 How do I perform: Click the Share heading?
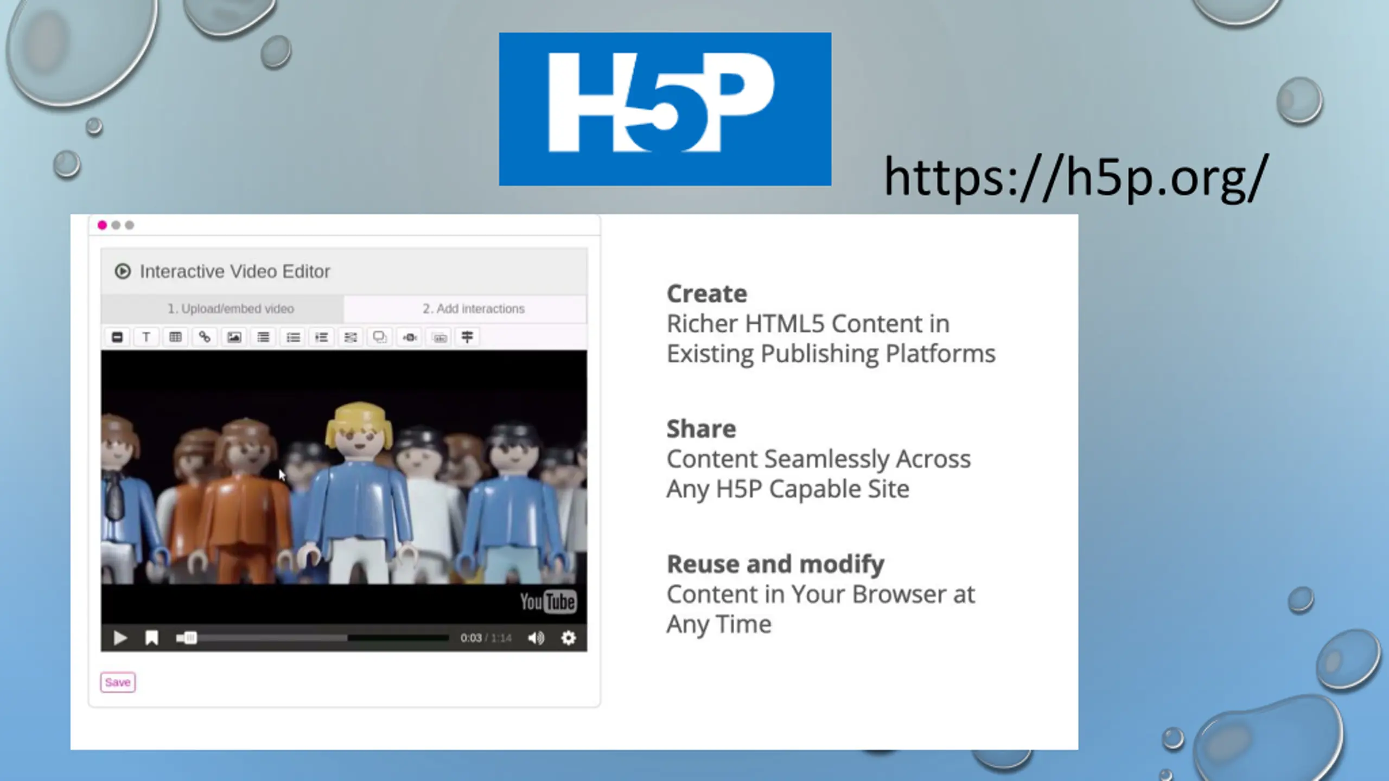point(701,429)
